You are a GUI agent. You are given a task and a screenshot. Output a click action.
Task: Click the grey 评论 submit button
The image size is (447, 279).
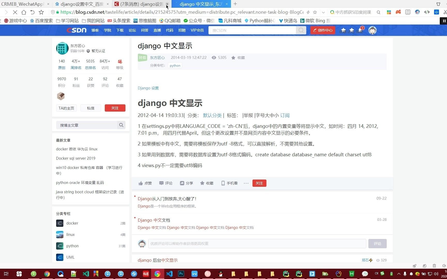tap(377, 244)
